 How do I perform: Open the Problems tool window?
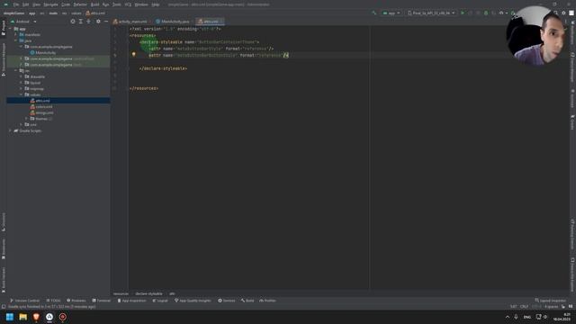pos(76,301)
